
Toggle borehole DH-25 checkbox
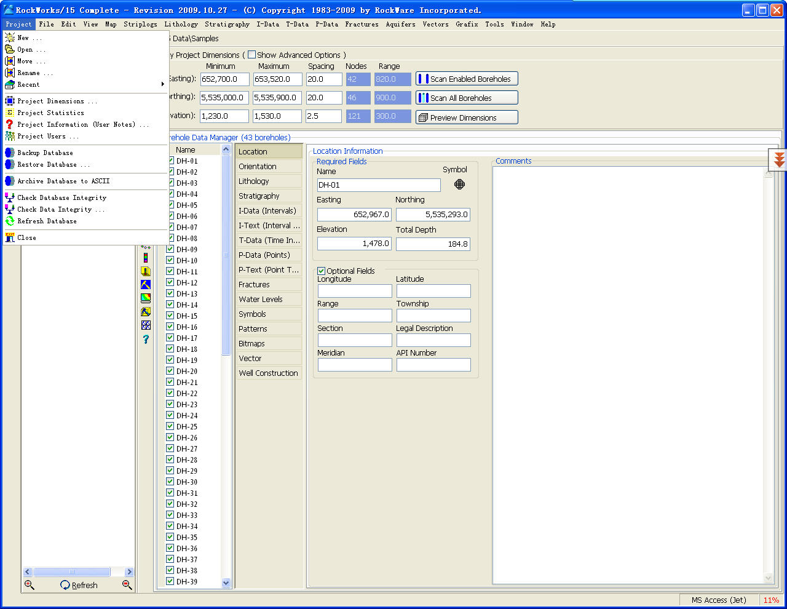click(x=170, y=426)
